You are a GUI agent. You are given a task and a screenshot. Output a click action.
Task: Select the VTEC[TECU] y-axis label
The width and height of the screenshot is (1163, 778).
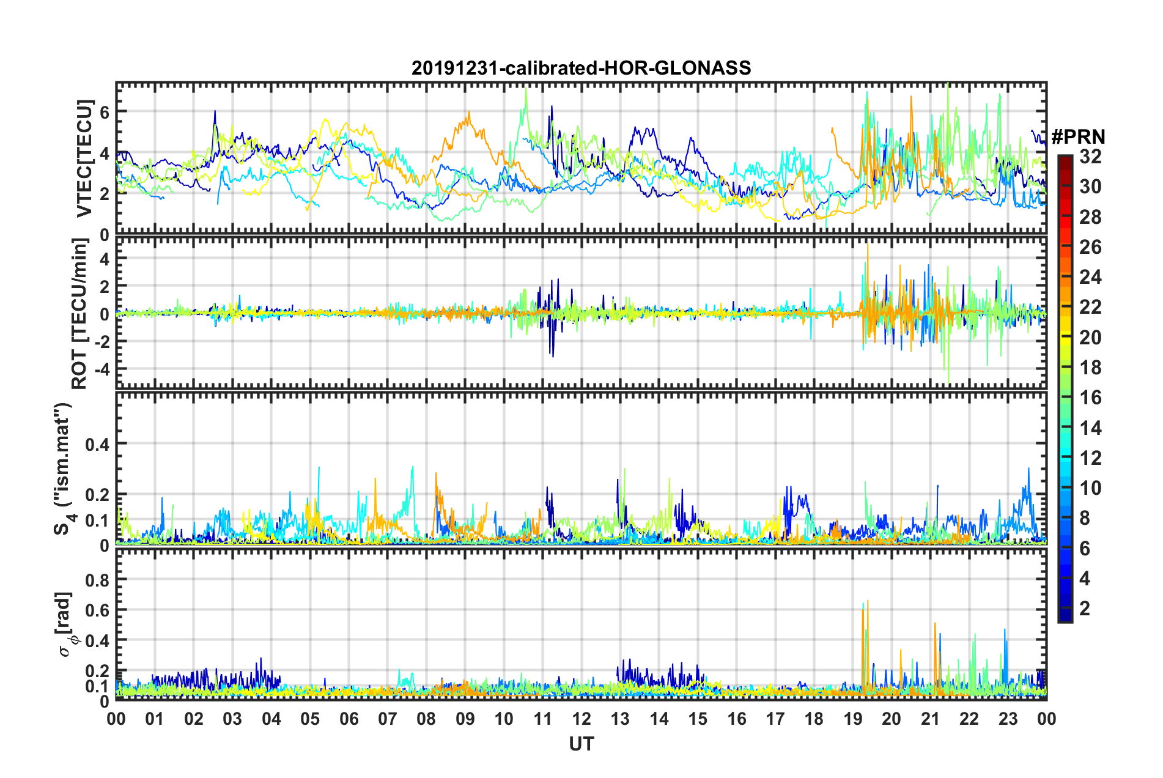click(84, 158)
